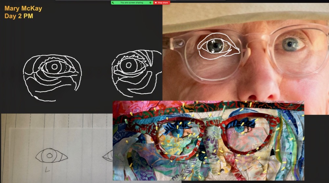
Task: Click the green shield security icon
Action: [150, 2]
